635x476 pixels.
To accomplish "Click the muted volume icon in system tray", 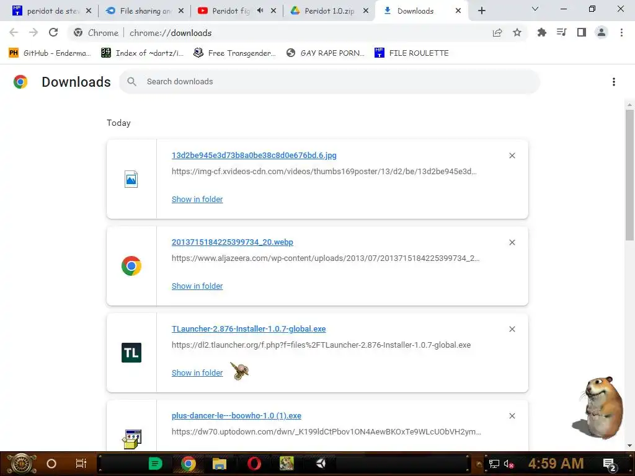I will [508, 464].
